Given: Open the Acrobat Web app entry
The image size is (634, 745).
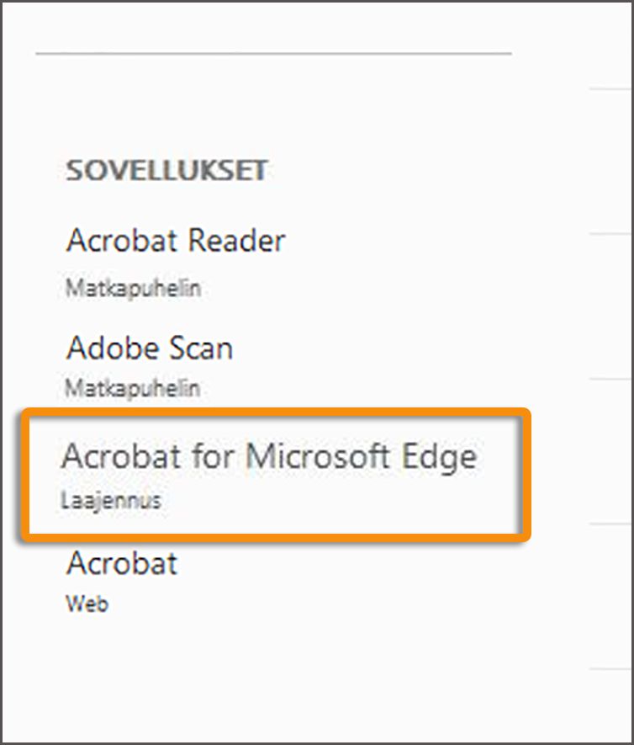Looking at the screenshot, I should pyautogui.click(x=122, y=563).
